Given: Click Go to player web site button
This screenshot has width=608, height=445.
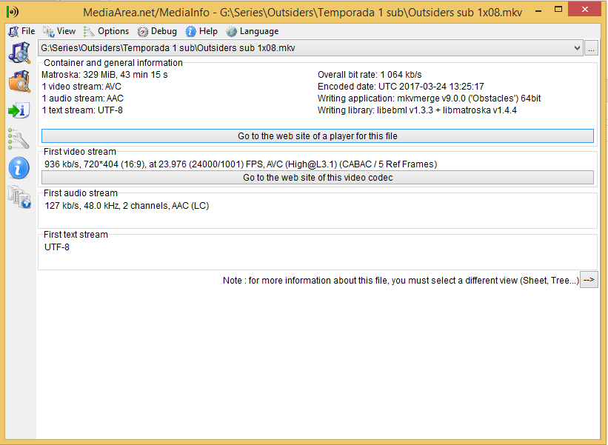Looking at the screenshot, I should [x=318, y=136].
